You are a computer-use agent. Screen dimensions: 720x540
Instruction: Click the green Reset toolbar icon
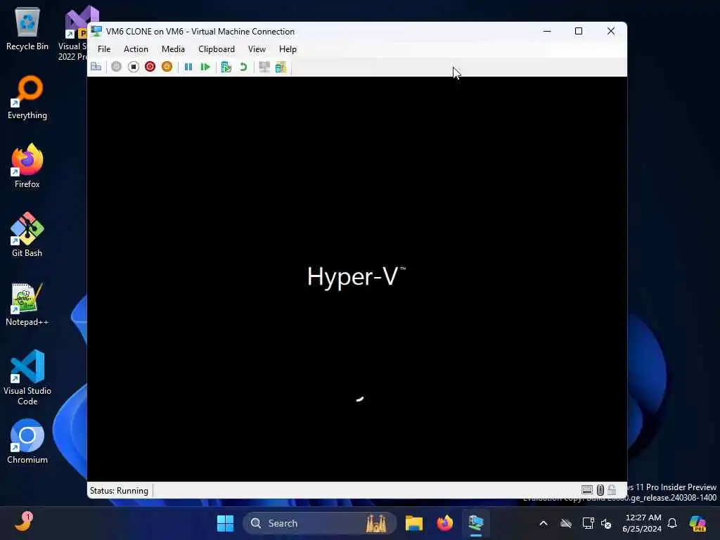point(205,67)
